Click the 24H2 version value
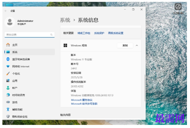The height and width of the screenshot is (128, 190). (x=74, y=68)
